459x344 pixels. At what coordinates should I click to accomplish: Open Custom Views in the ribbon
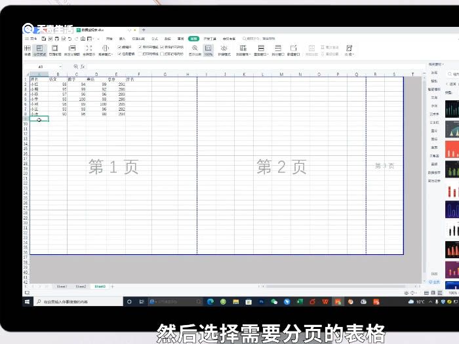(x=72, y=50)
